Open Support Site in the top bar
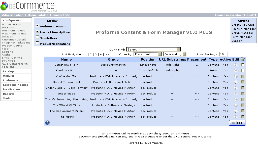Image resolution: width=258 pixels, height=150 pixels. pyautogui.click(x=61, y=15)
